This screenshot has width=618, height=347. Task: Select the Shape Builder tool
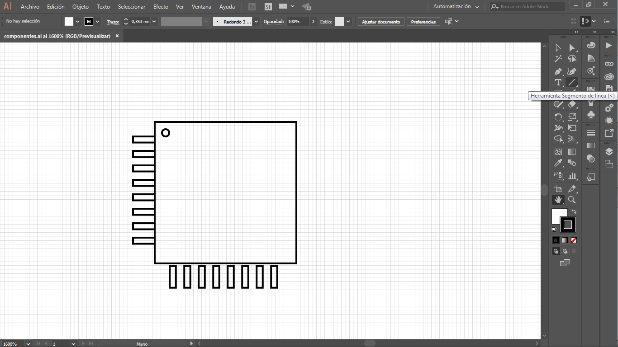[x=558, y=139]
